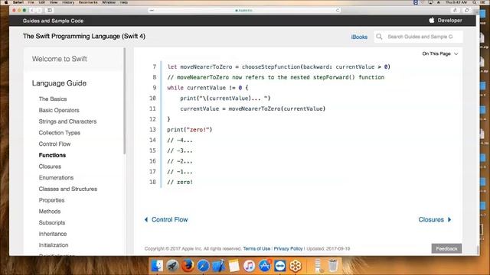Click the sidebar scrollbar thumb
The image size is (490, 275).
[x=124, y=101]
